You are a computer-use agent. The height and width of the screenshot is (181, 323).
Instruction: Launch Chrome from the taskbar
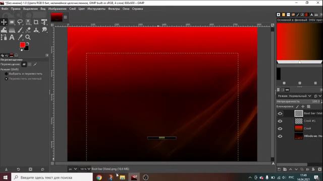coord(99,177)
